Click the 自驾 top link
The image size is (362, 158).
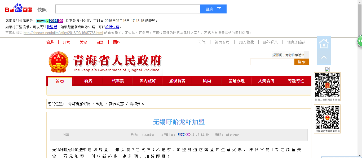(x=100, y=42)
